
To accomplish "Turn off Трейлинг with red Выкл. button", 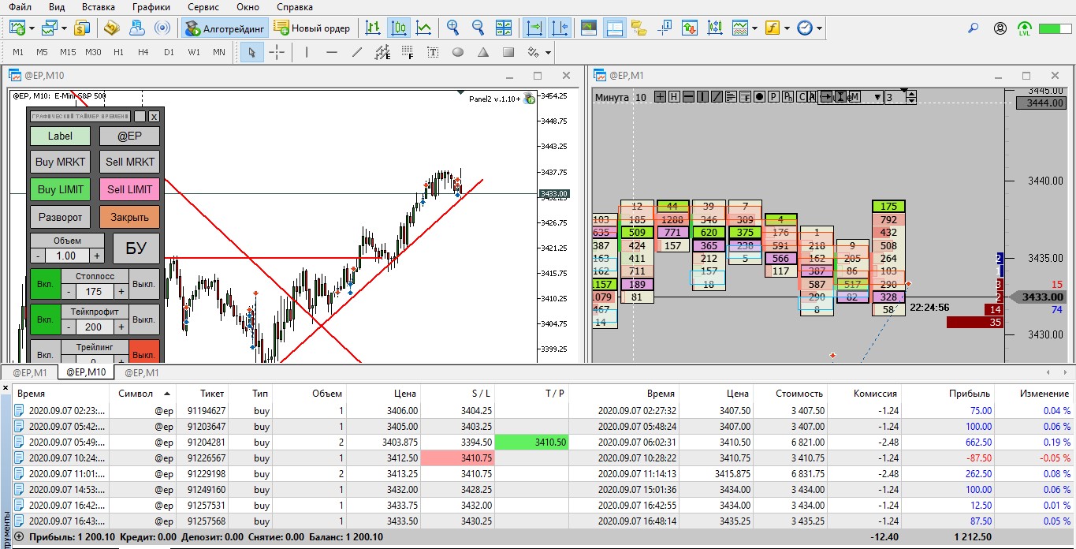I will (x=143, y=353).
